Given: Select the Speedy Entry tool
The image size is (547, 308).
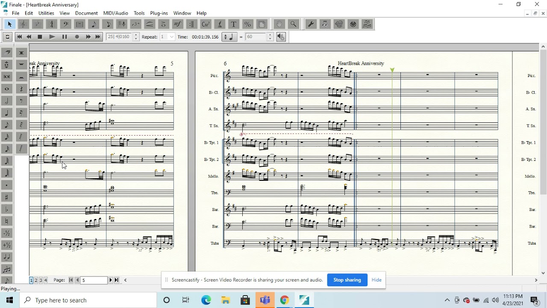Looking at the screenshot, I should [108, 24].
